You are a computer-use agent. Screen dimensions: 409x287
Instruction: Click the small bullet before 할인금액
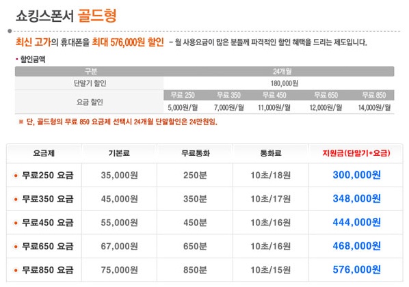(17, 59)
